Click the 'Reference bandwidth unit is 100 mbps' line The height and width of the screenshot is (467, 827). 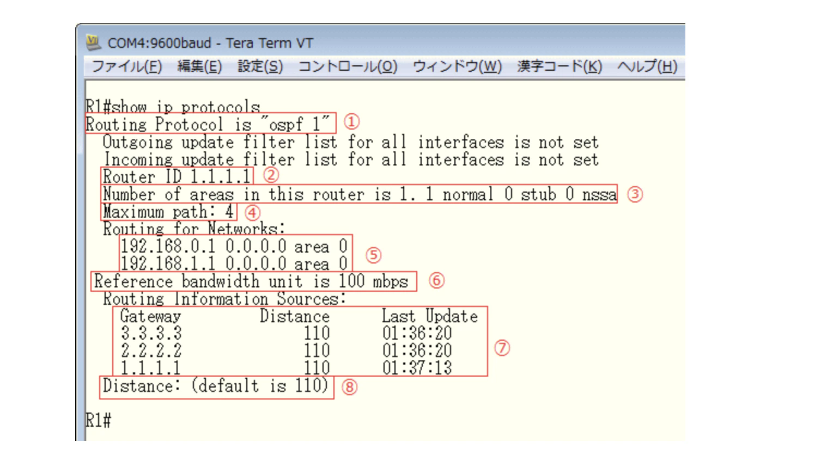(x=251, y=281)
